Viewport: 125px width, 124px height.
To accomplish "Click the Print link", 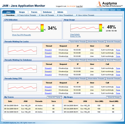I will [119, 10].
